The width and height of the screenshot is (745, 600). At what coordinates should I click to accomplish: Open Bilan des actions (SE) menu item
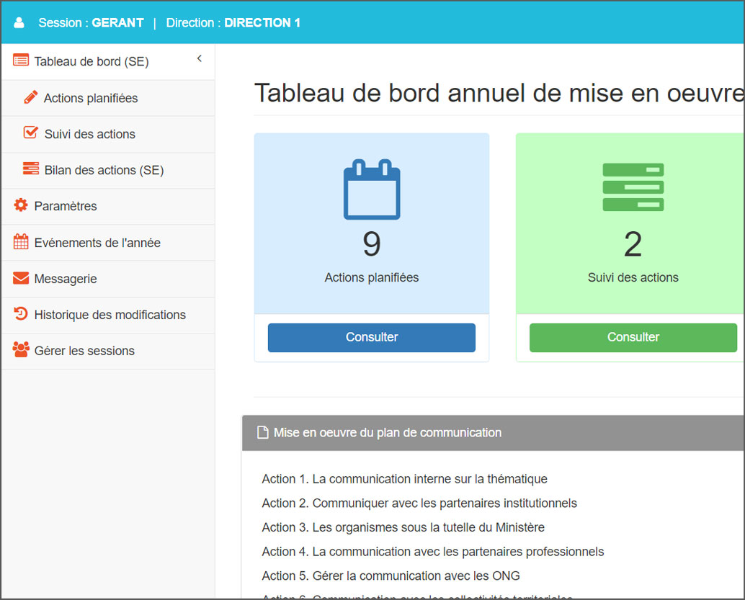(108, 171)
